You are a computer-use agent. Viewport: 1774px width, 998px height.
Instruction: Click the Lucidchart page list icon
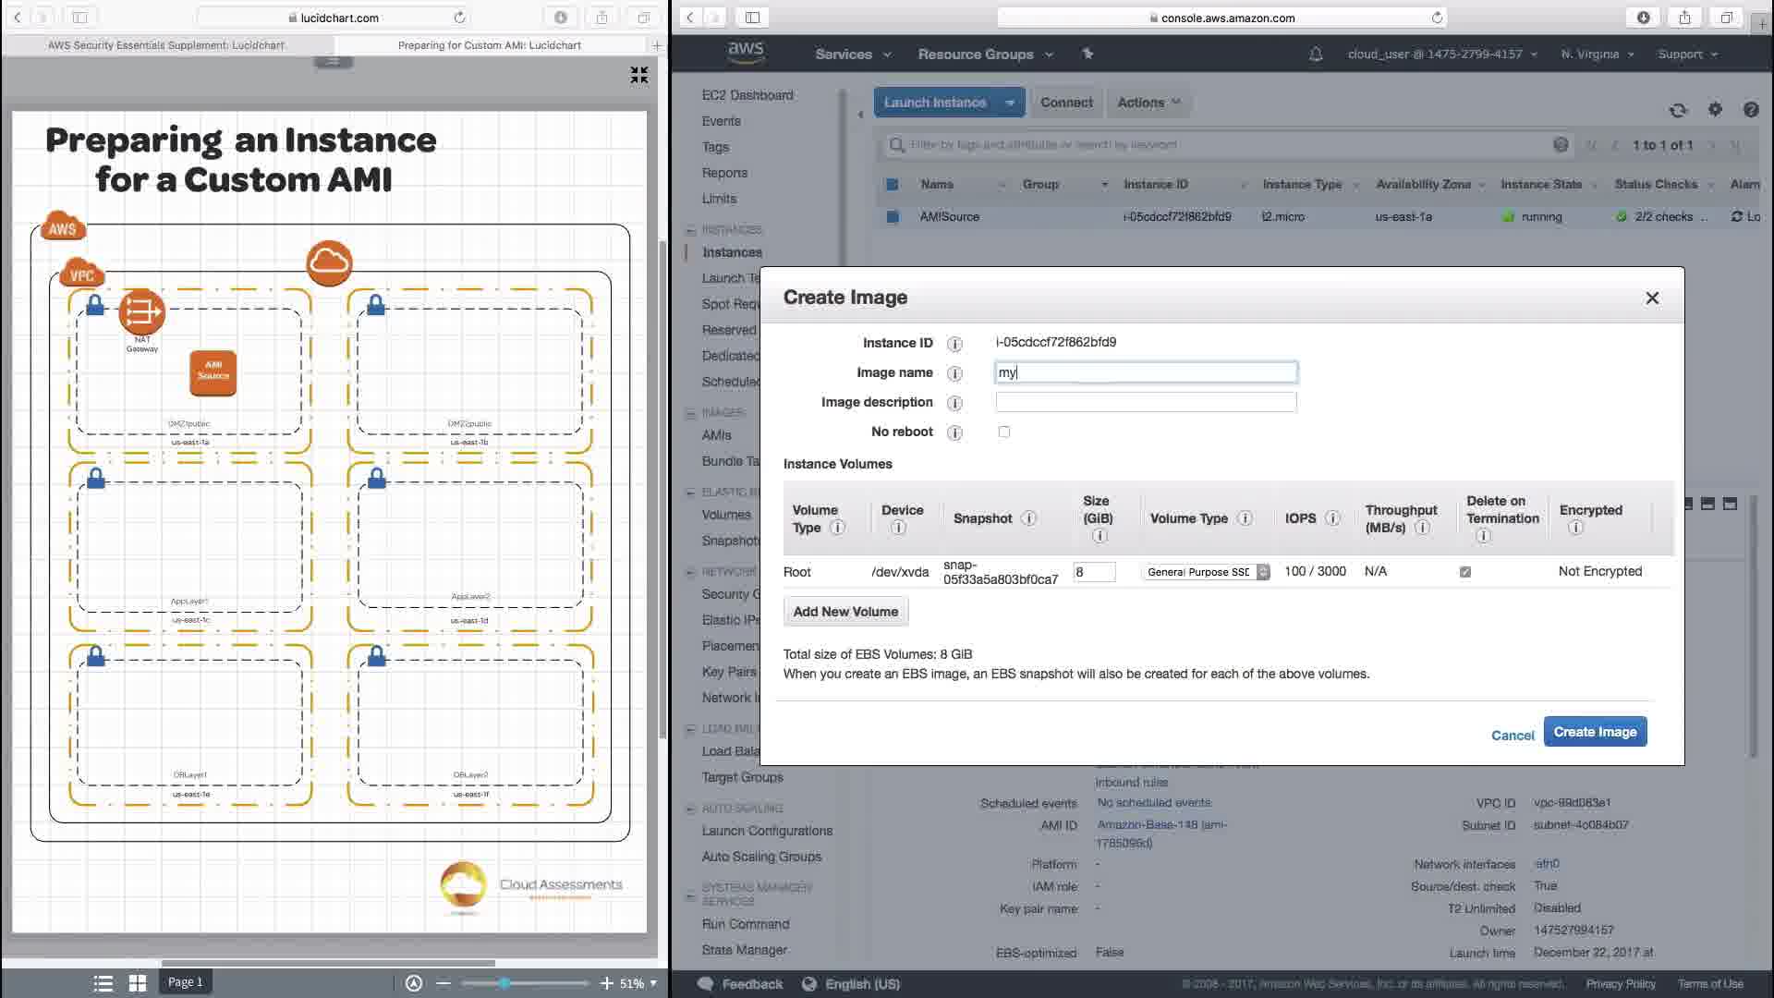(x=103, y=983)
